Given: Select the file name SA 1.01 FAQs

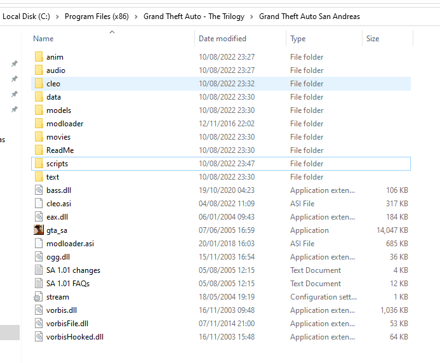Looking at the screenshot, I should coord(68,284).
